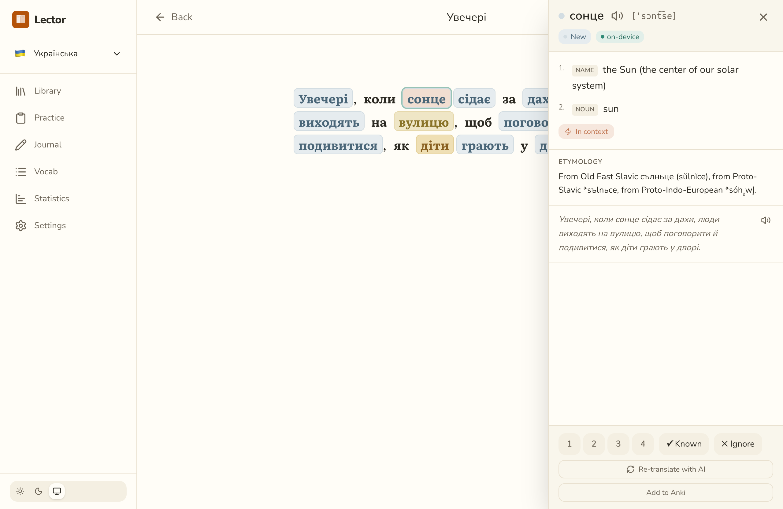
Task: Select the word коли
Action: point(379,99)
